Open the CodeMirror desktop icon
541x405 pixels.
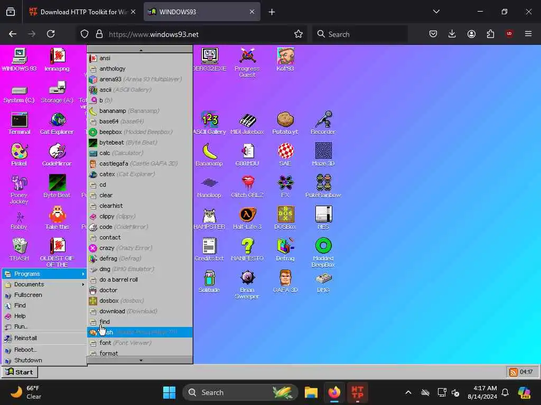click(57, 155)
